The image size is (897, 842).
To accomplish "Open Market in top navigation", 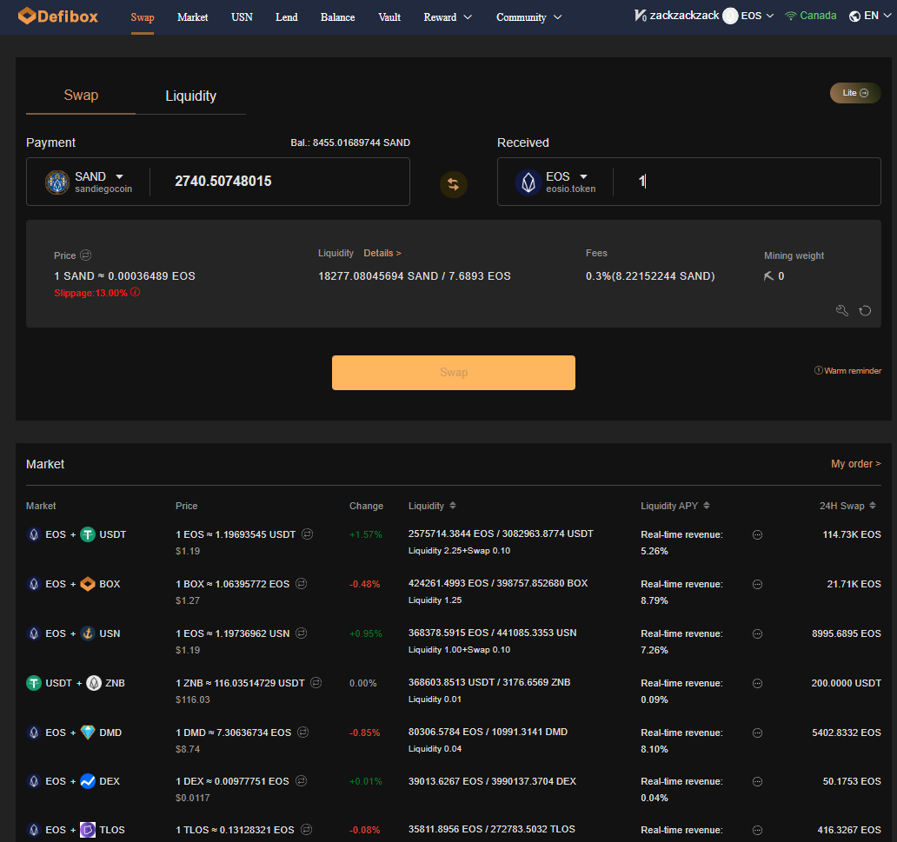I will coord(193,17).
